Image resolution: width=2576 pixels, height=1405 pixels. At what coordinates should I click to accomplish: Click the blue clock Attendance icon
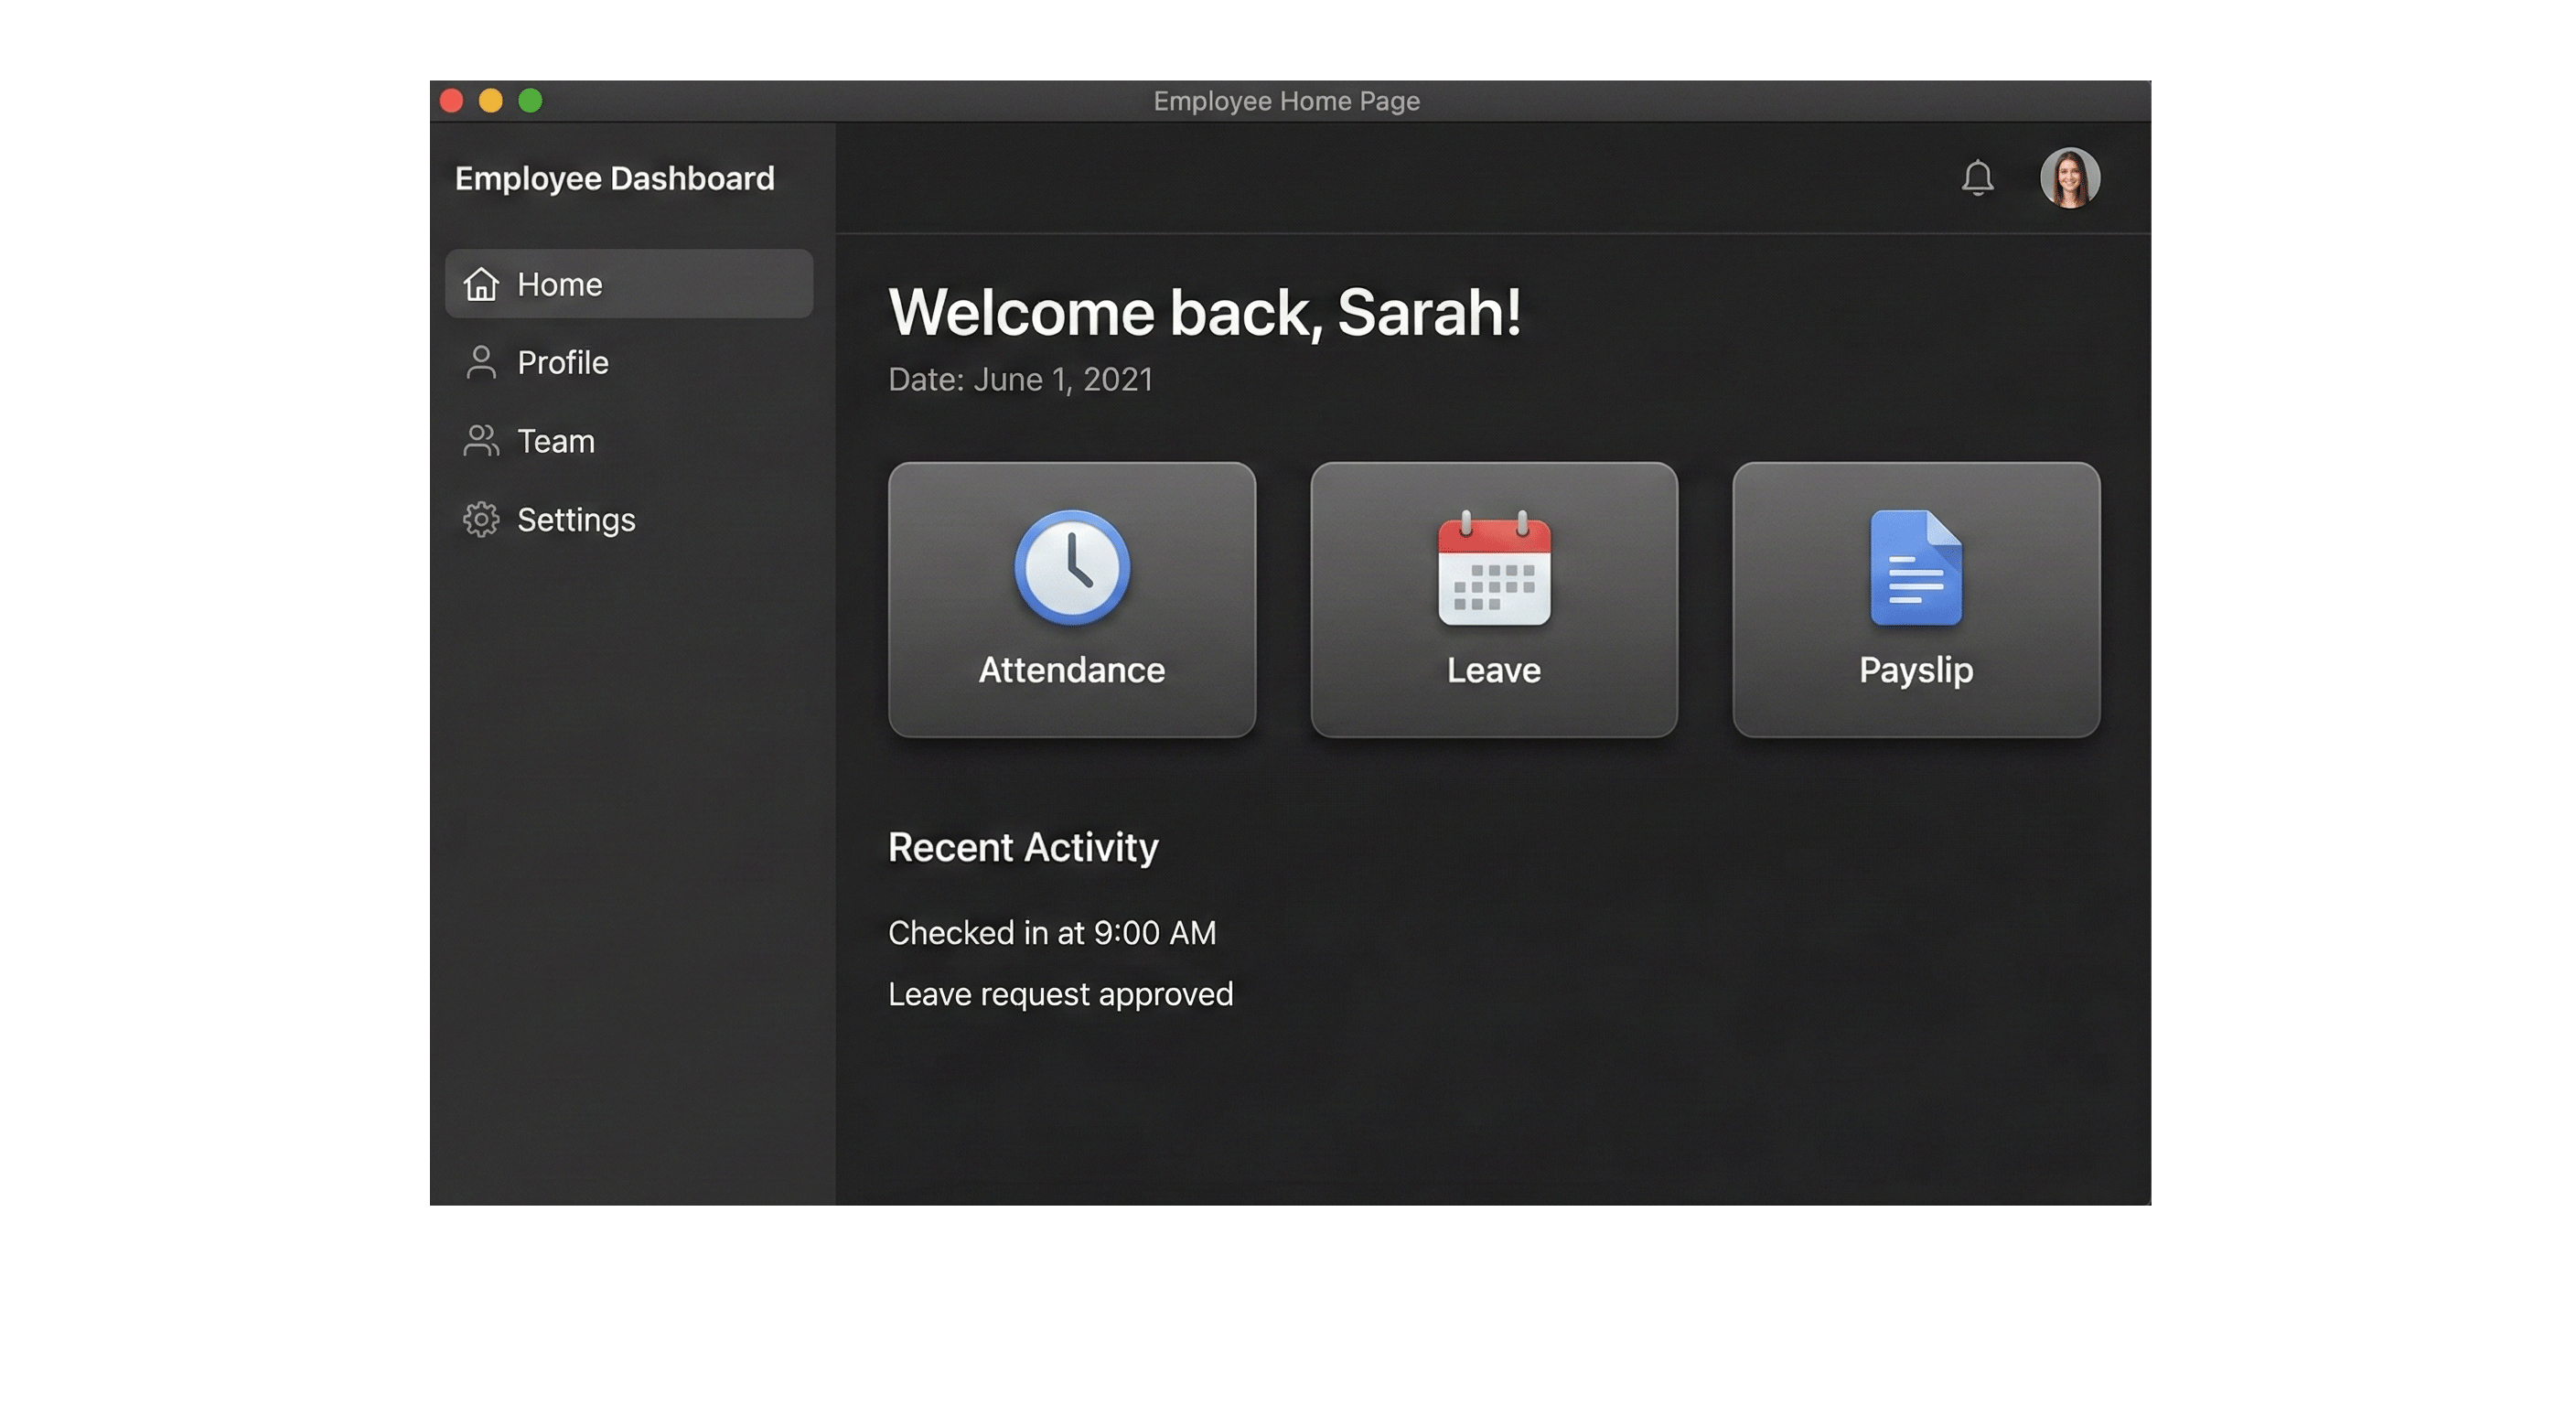click(x=1071, y=567)
